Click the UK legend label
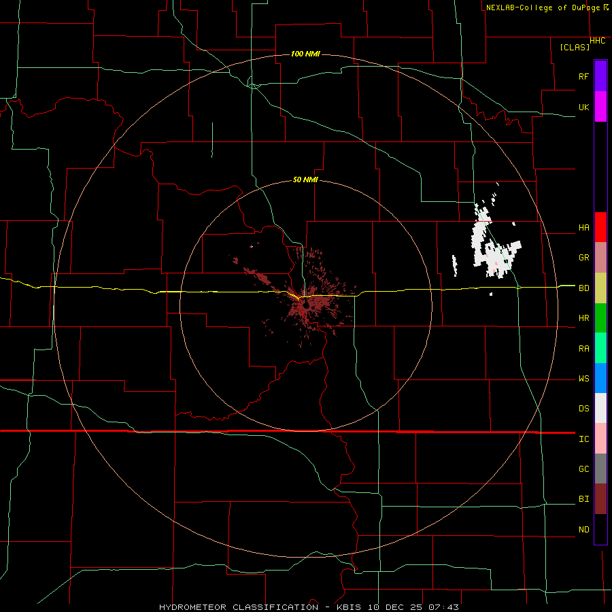Image resolution: width=612 pixels, height=612 pixels. [583, 107]
